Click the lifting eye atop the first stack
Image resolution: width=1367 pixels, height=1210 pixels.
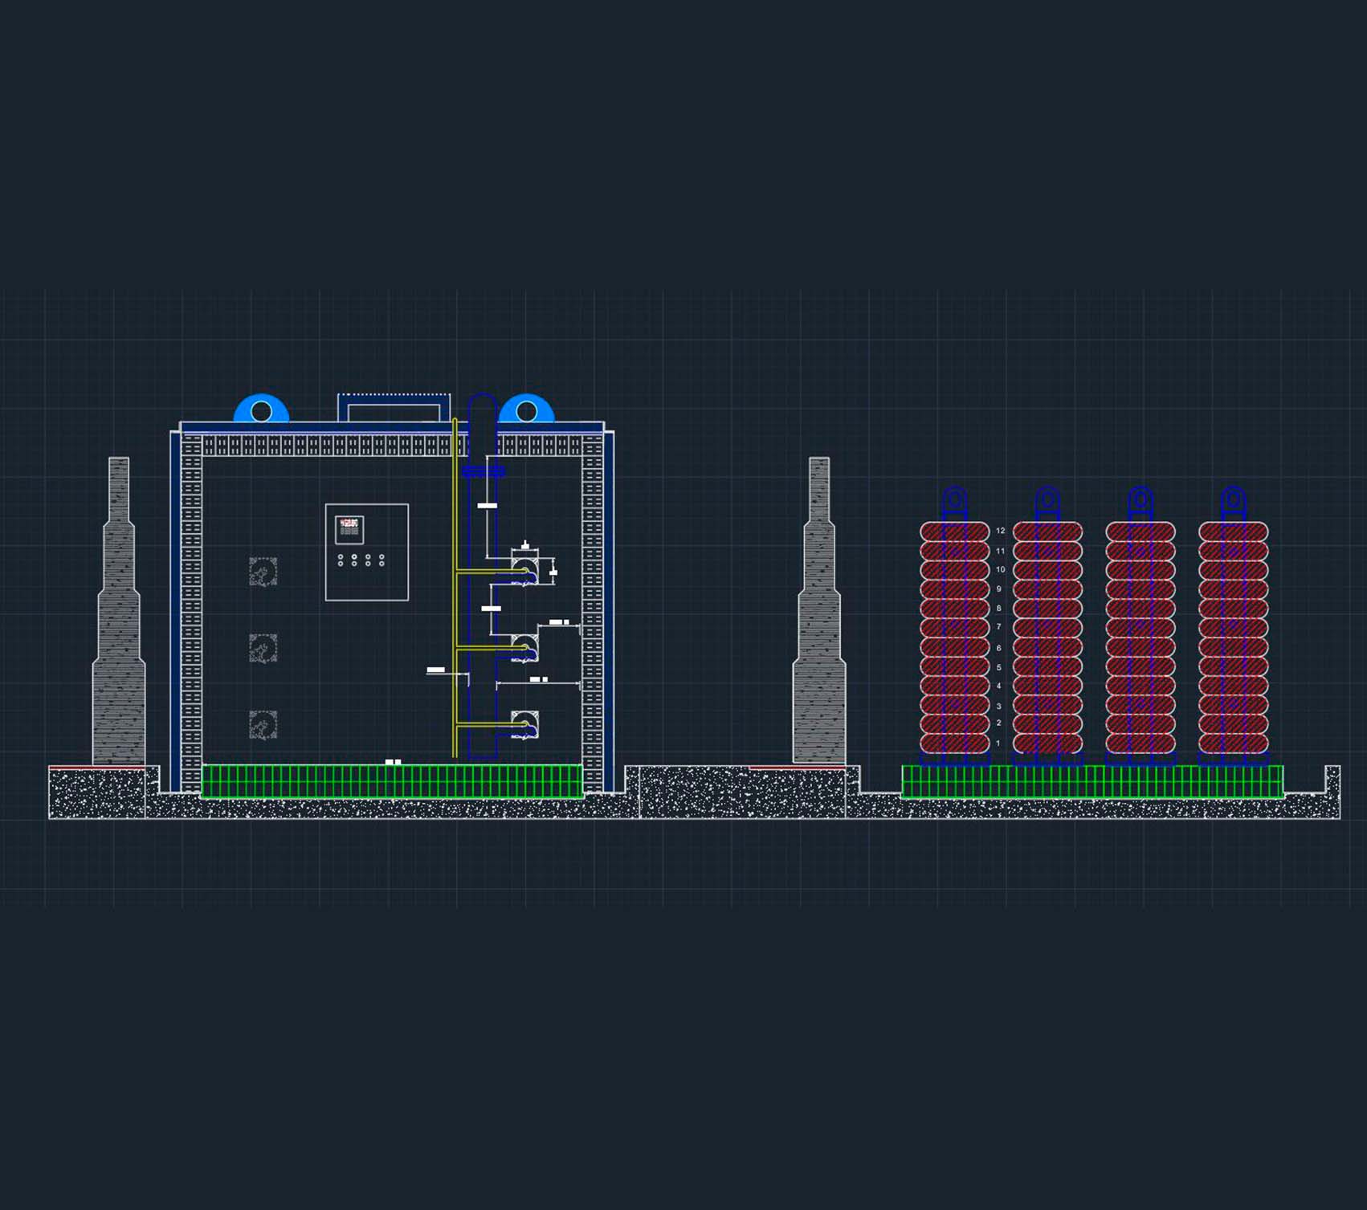[x=954, y=500]
